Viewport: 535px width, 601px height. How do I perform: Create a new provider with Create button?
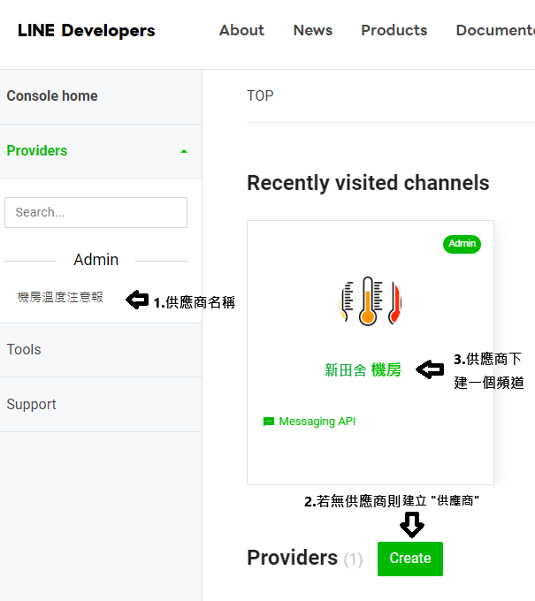click(x=410, y=559)
